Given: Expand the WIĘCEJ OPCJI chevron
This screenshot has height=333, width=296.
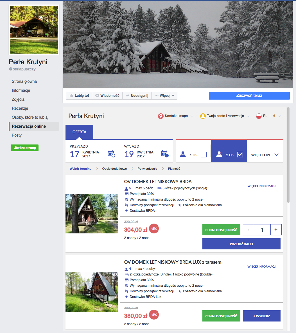Looking at the screenshot, I should tap(277, 155).
